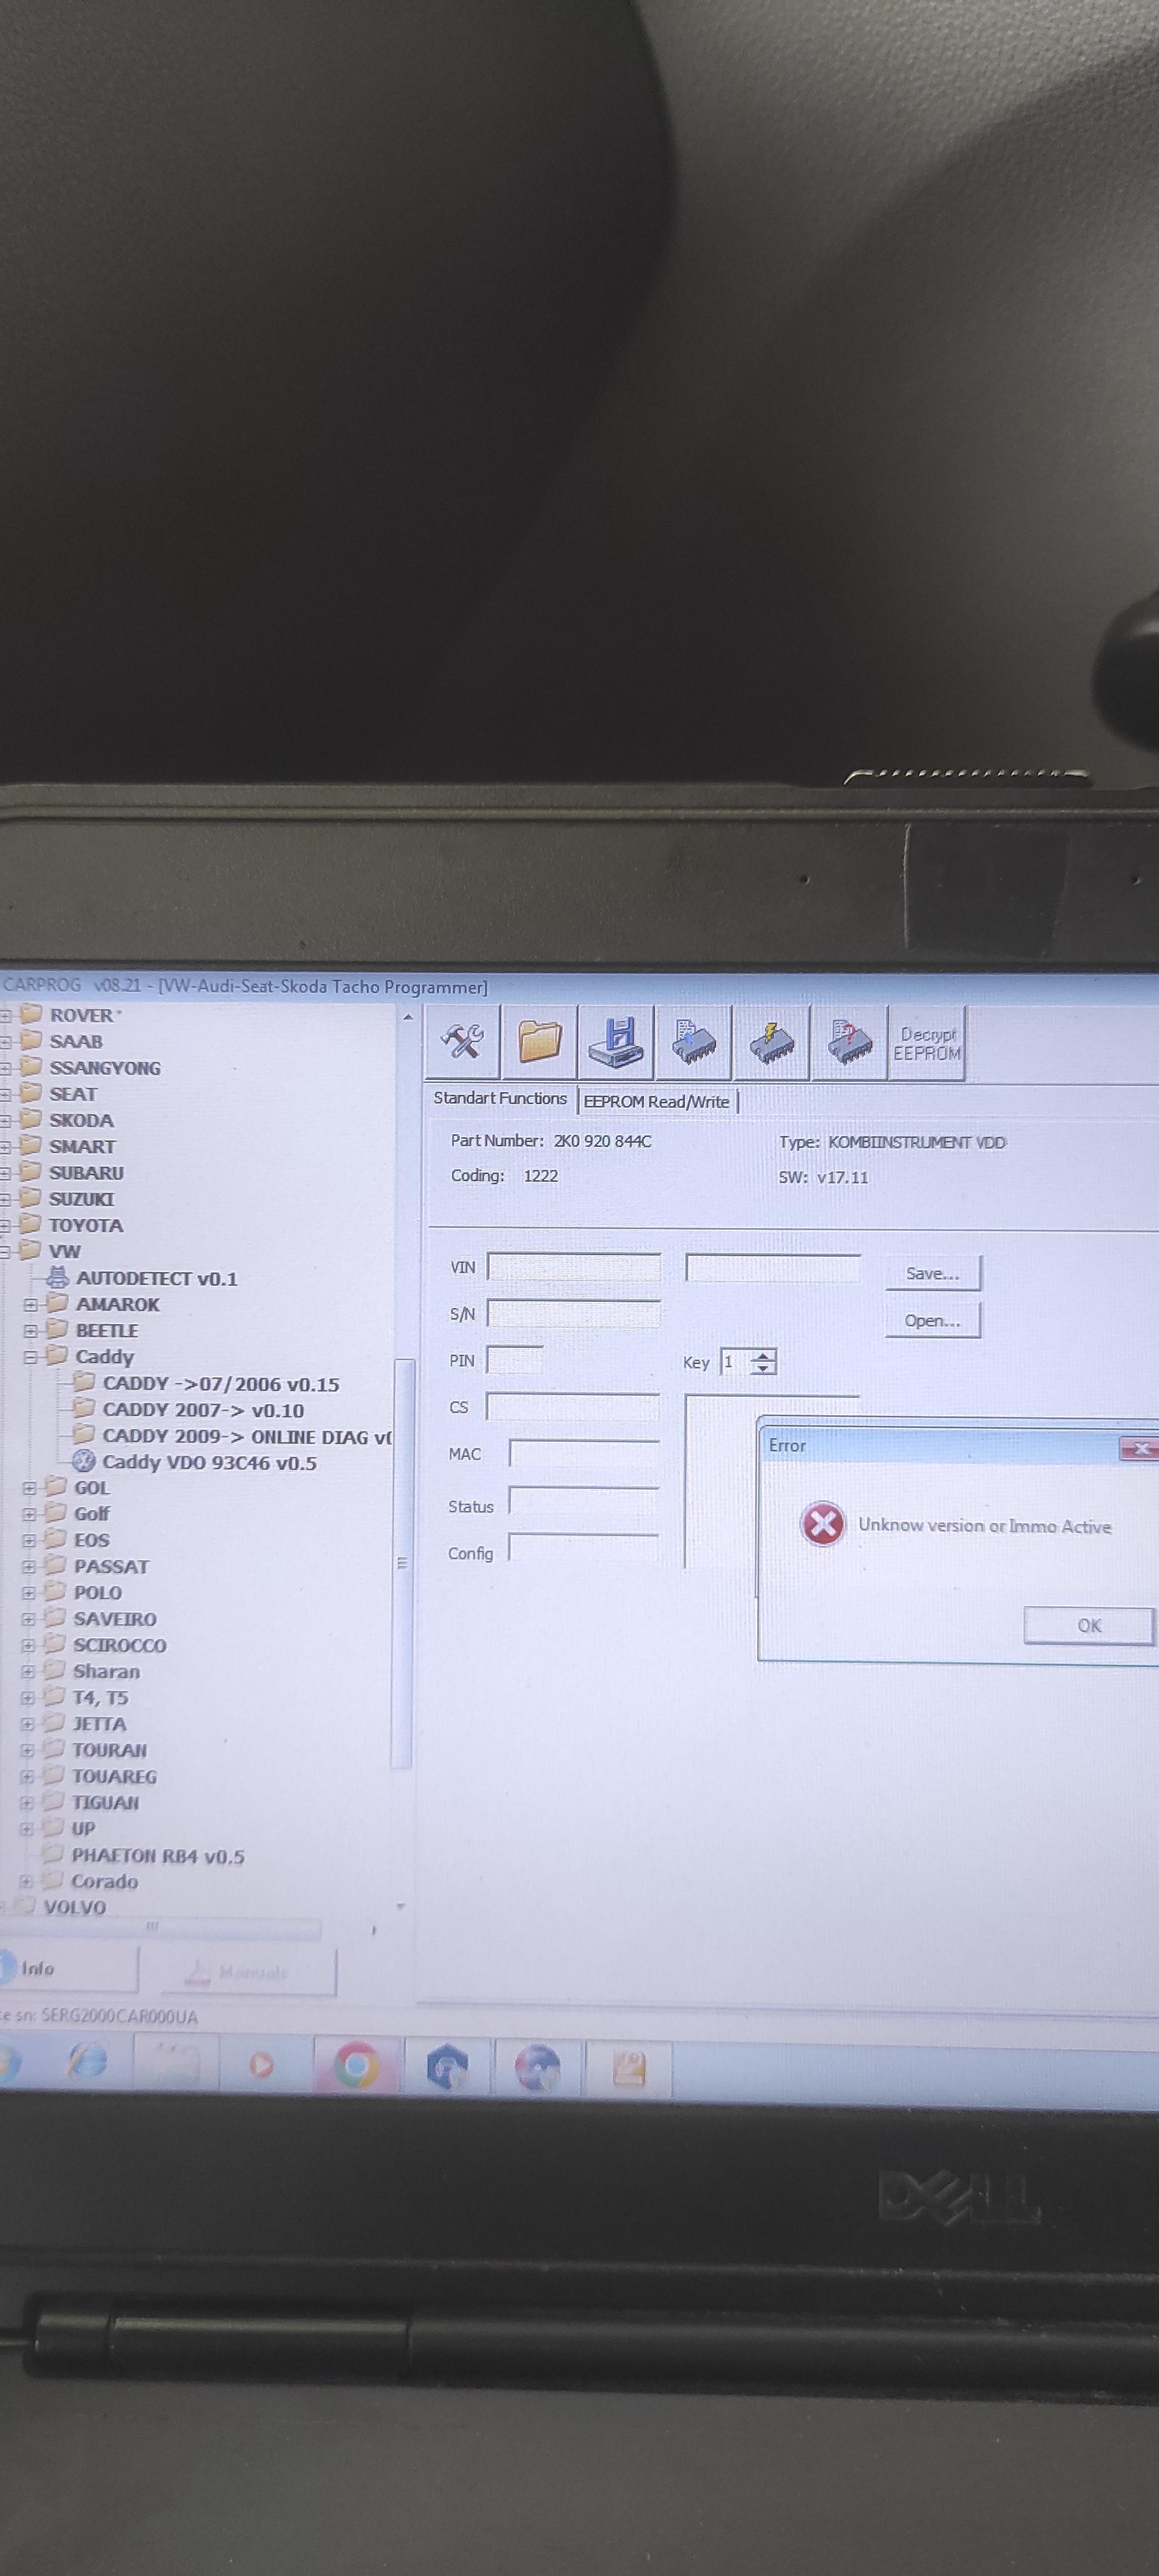Screen dimensions: 1159x2576
Task: Click into the CS input field
Action: 573,1406
